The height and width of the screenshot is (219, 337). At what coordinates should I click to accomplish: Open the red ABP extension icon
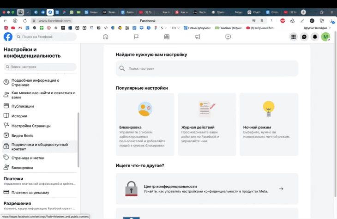(283, 21)
